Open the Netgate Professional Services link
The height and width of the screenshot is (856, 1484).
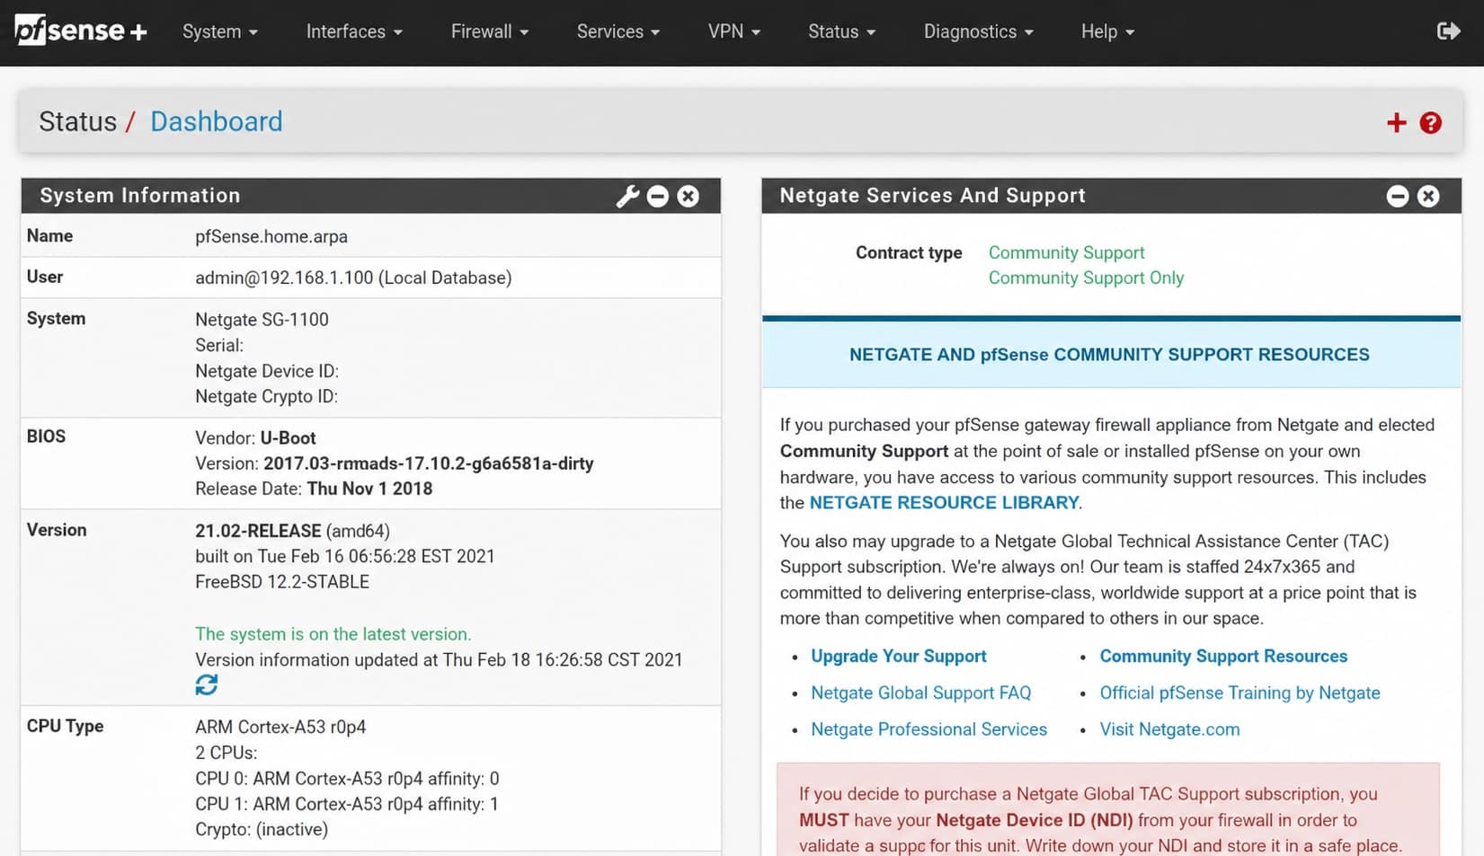click(x=929, y=729)
